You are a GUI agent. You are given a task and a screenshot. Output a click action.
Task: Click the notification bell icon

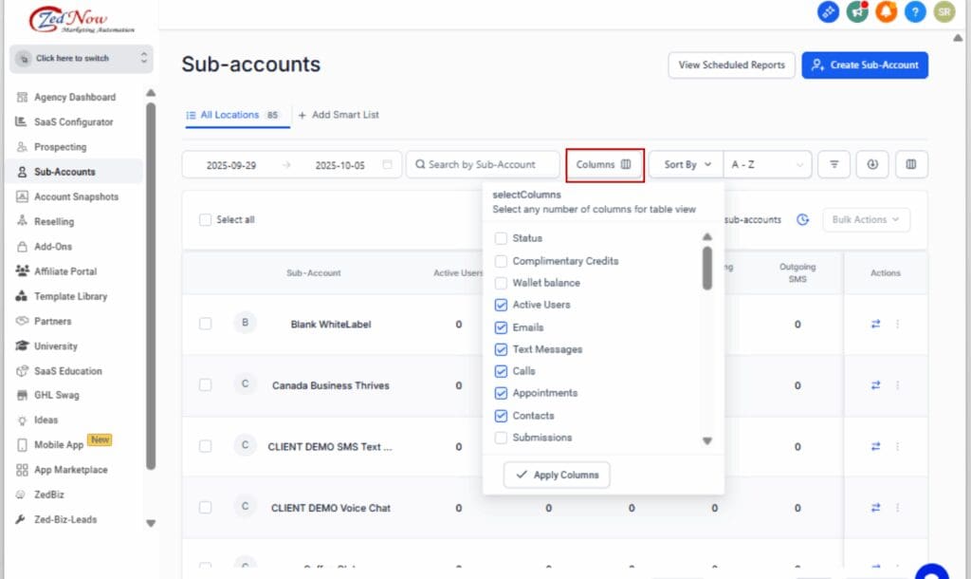coord(886,12)
